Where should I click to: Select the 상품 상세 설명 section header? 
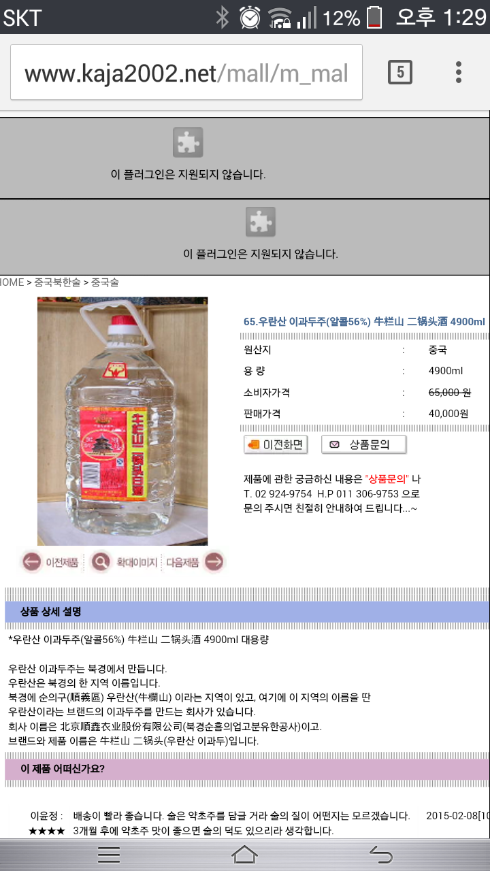[247, 612]
